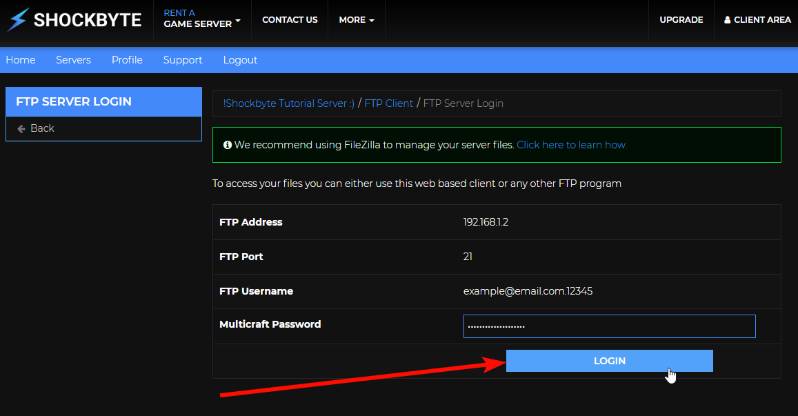798x416 pixels.
Task: Open the Support section
Action: tap(182, 60)
